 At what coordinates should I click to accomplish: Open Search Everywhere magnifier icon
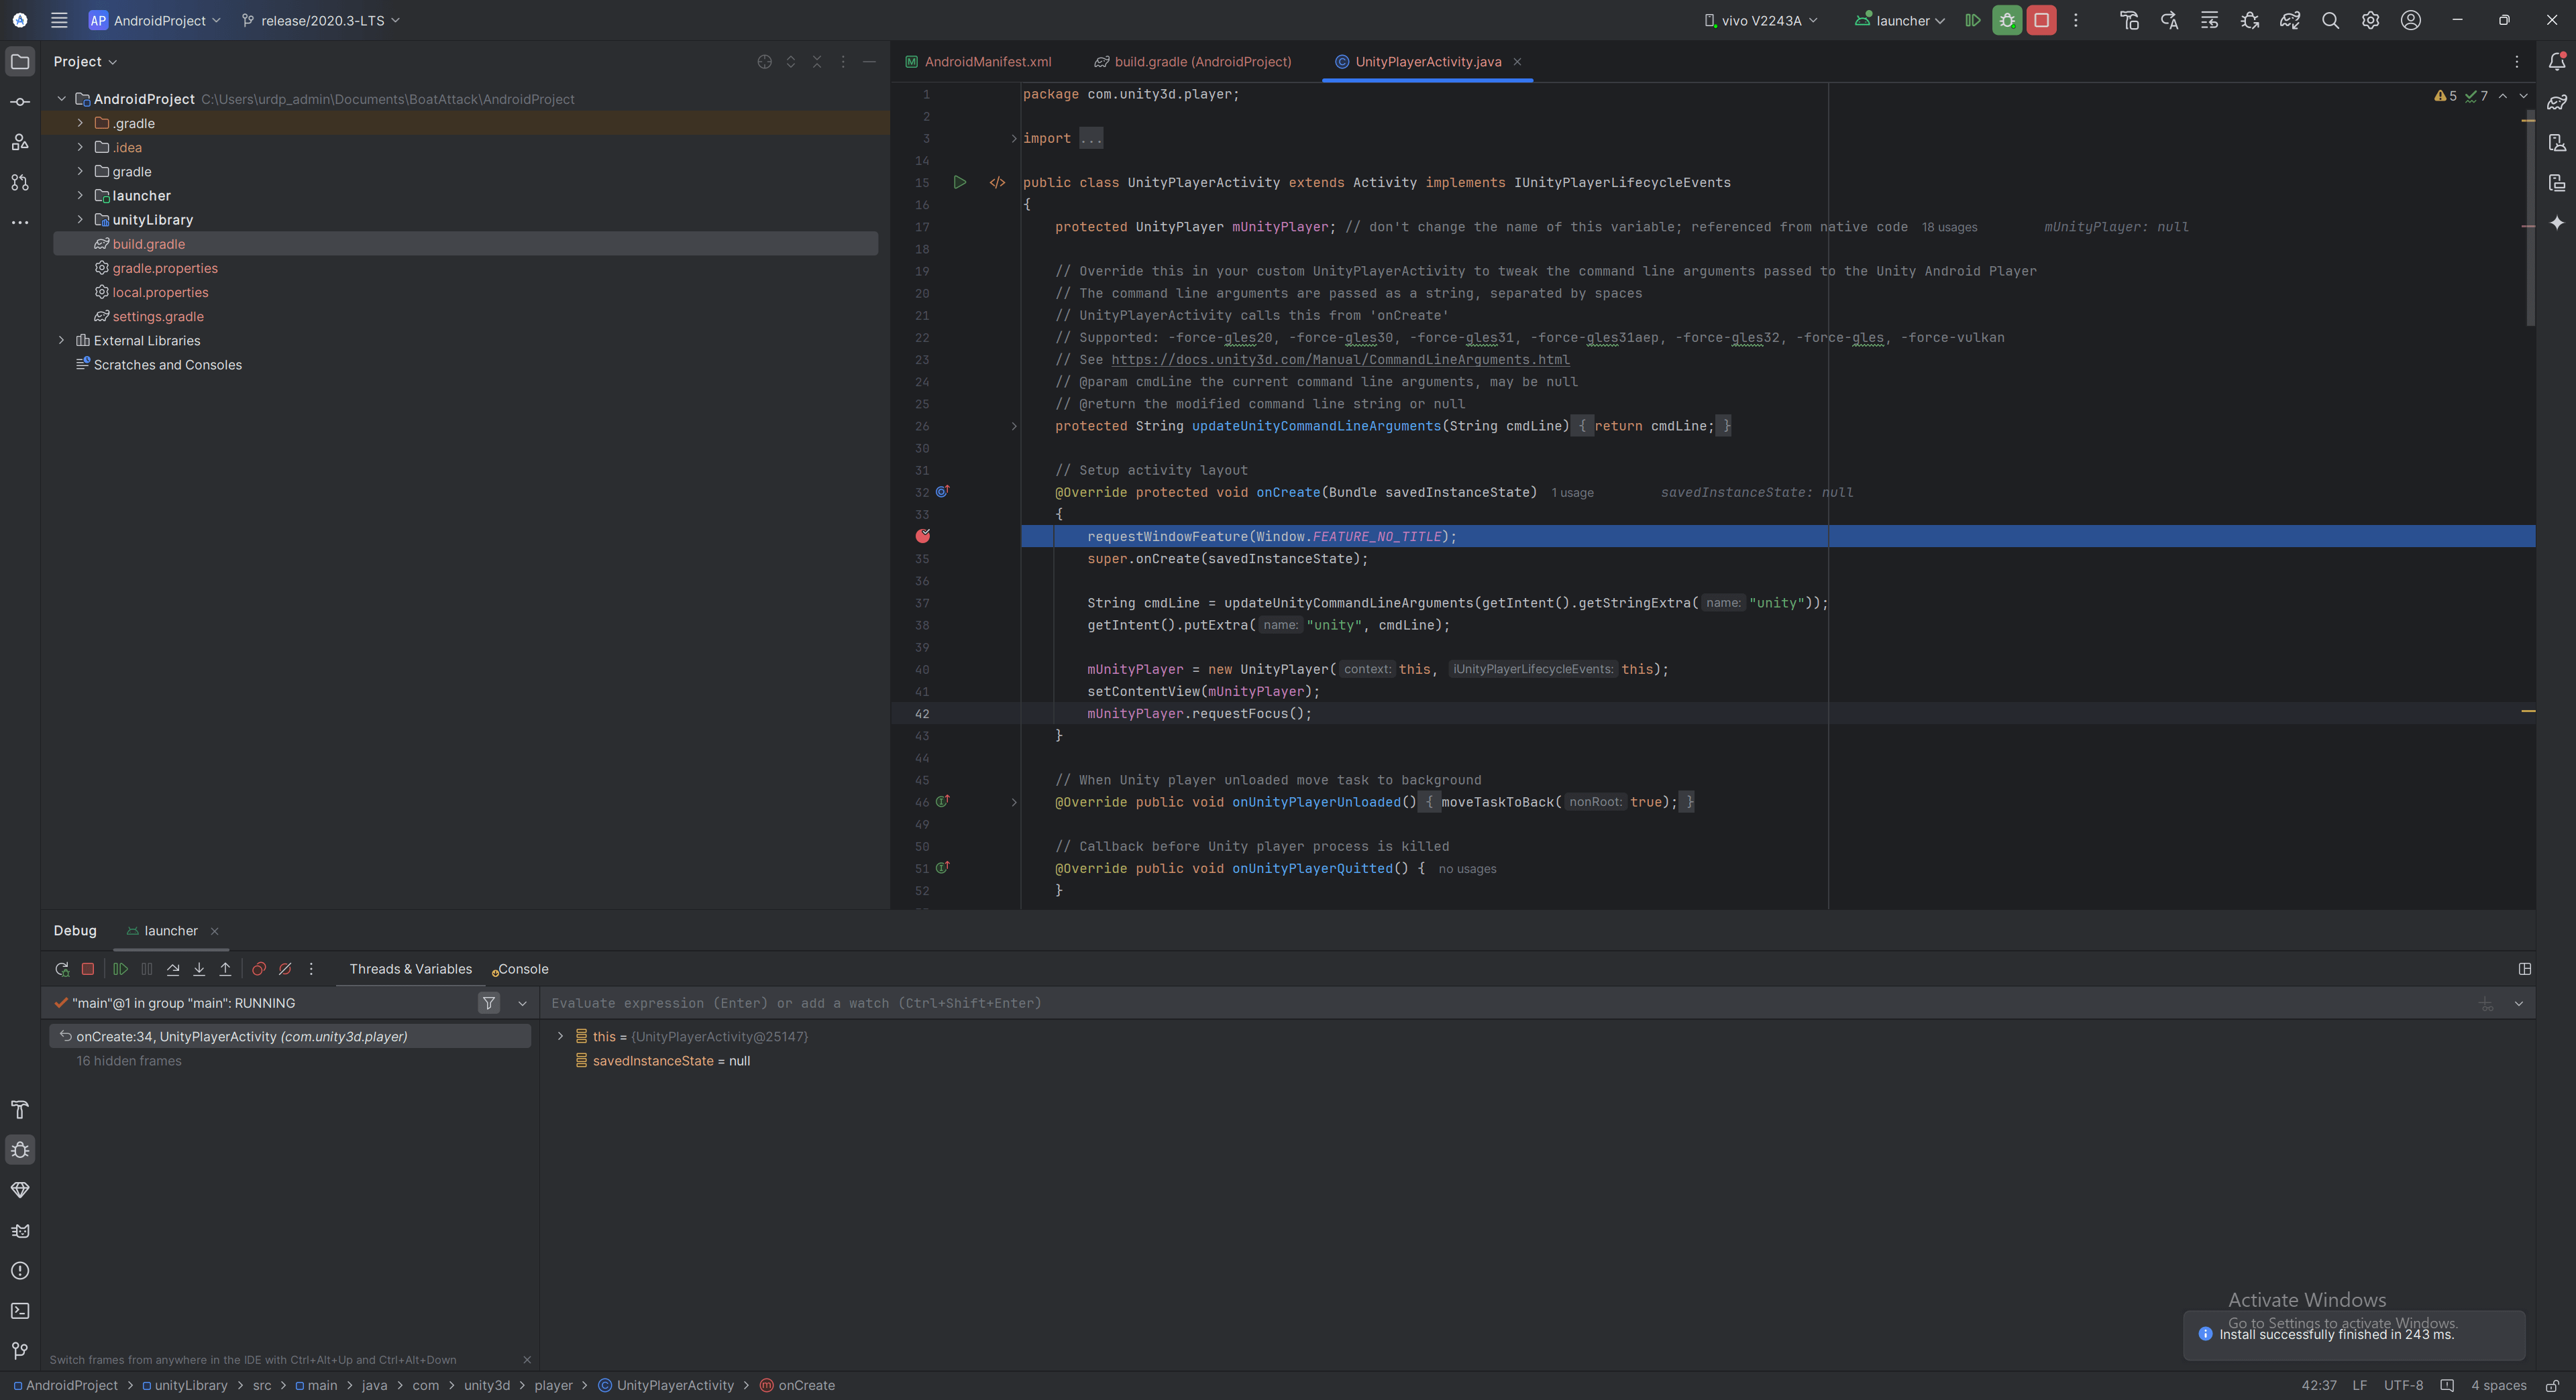click(x=2330, y=20)
